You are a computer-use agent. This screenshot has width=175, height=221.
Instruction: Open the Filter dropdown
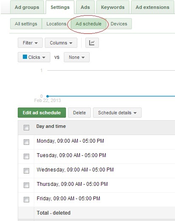[x=30, y=43]
